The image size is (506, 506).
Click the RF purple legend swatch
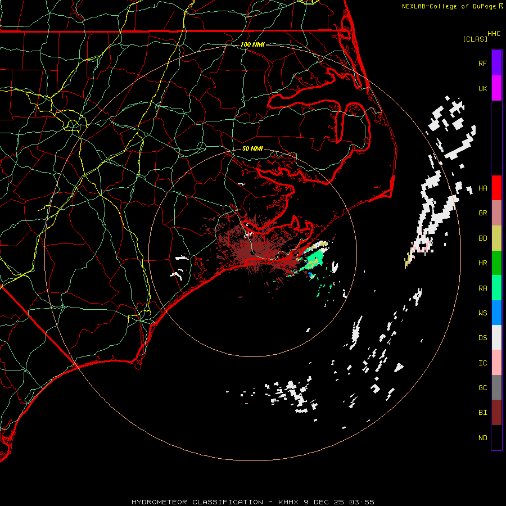click(x=496, y=63)
